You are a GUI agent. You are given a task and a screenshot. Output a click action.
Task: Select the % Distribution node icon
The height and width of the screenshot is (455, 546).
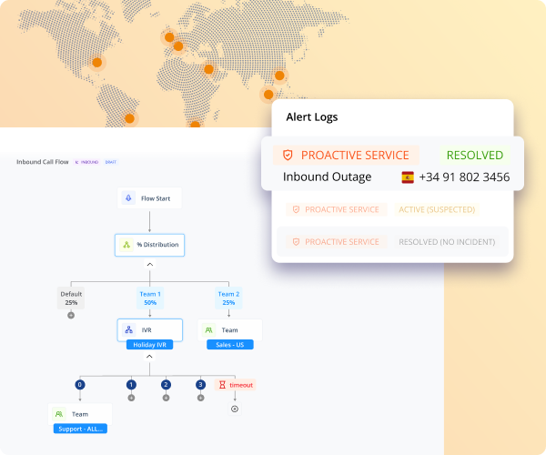point(126,244)
